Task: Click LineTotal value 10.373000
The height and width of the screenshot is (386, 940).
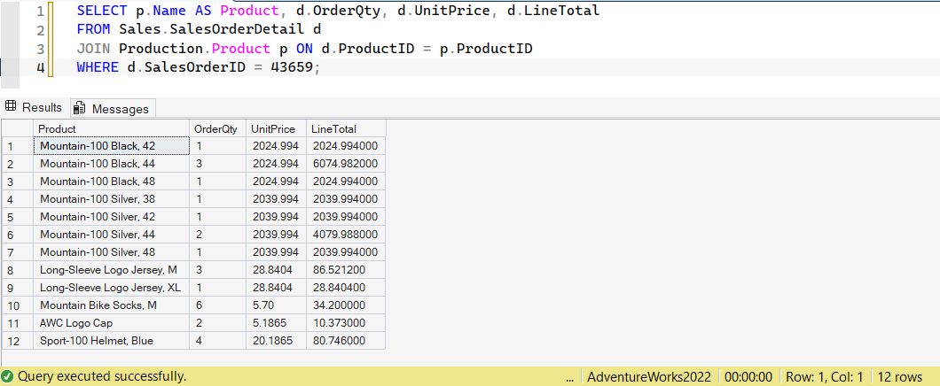Action: tap(345, 323)
